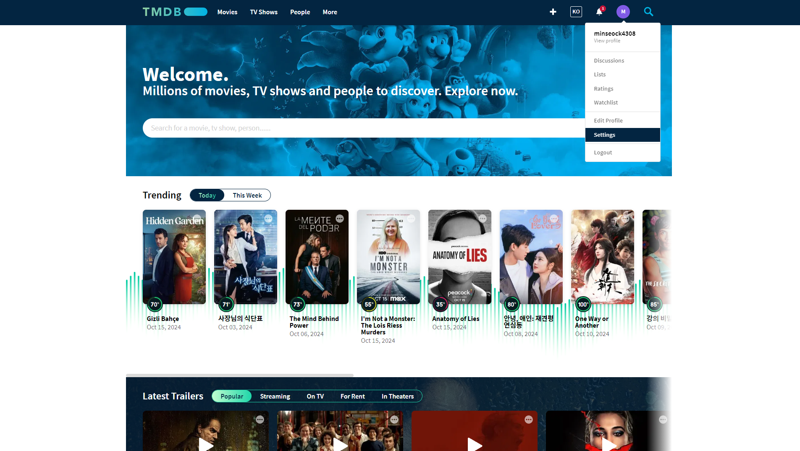Click the purple M user avatar
This screenshot has height=451, width=800.
click(623, 12)
